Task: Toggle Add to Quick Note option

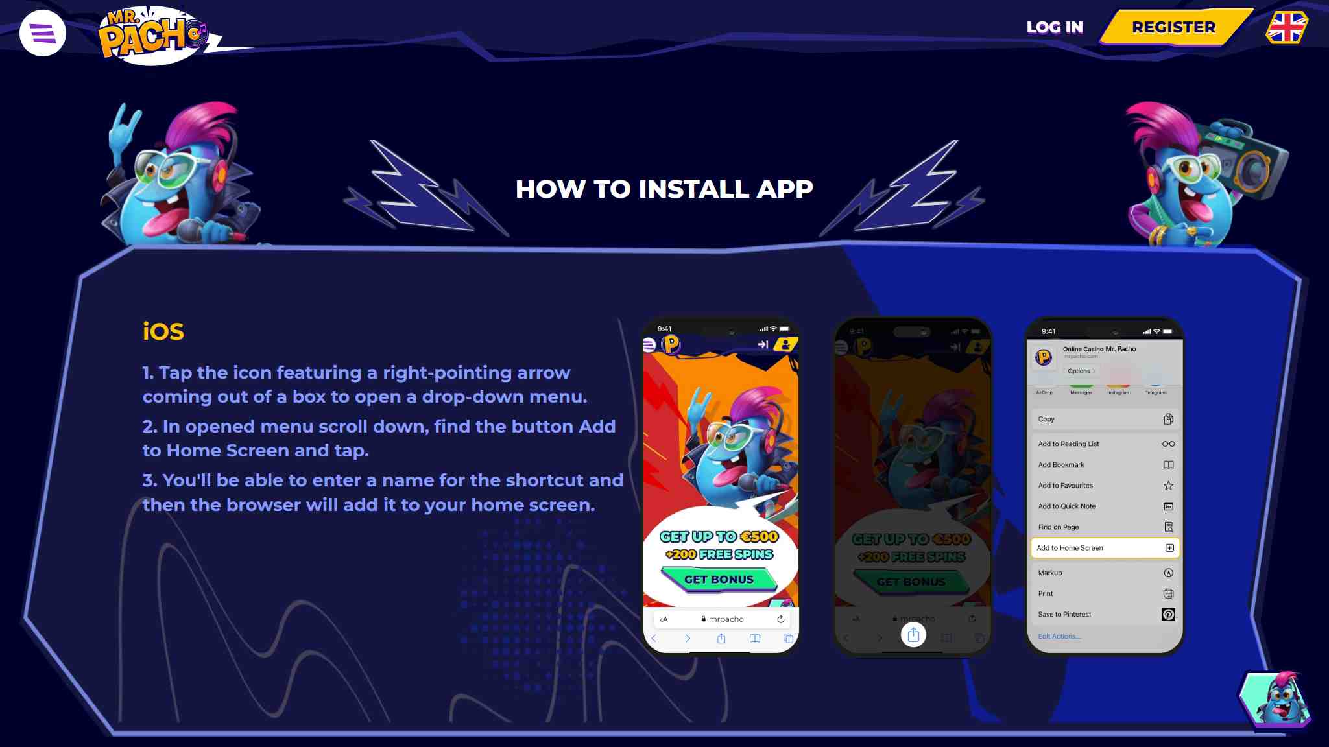Action: [1105, 506]
